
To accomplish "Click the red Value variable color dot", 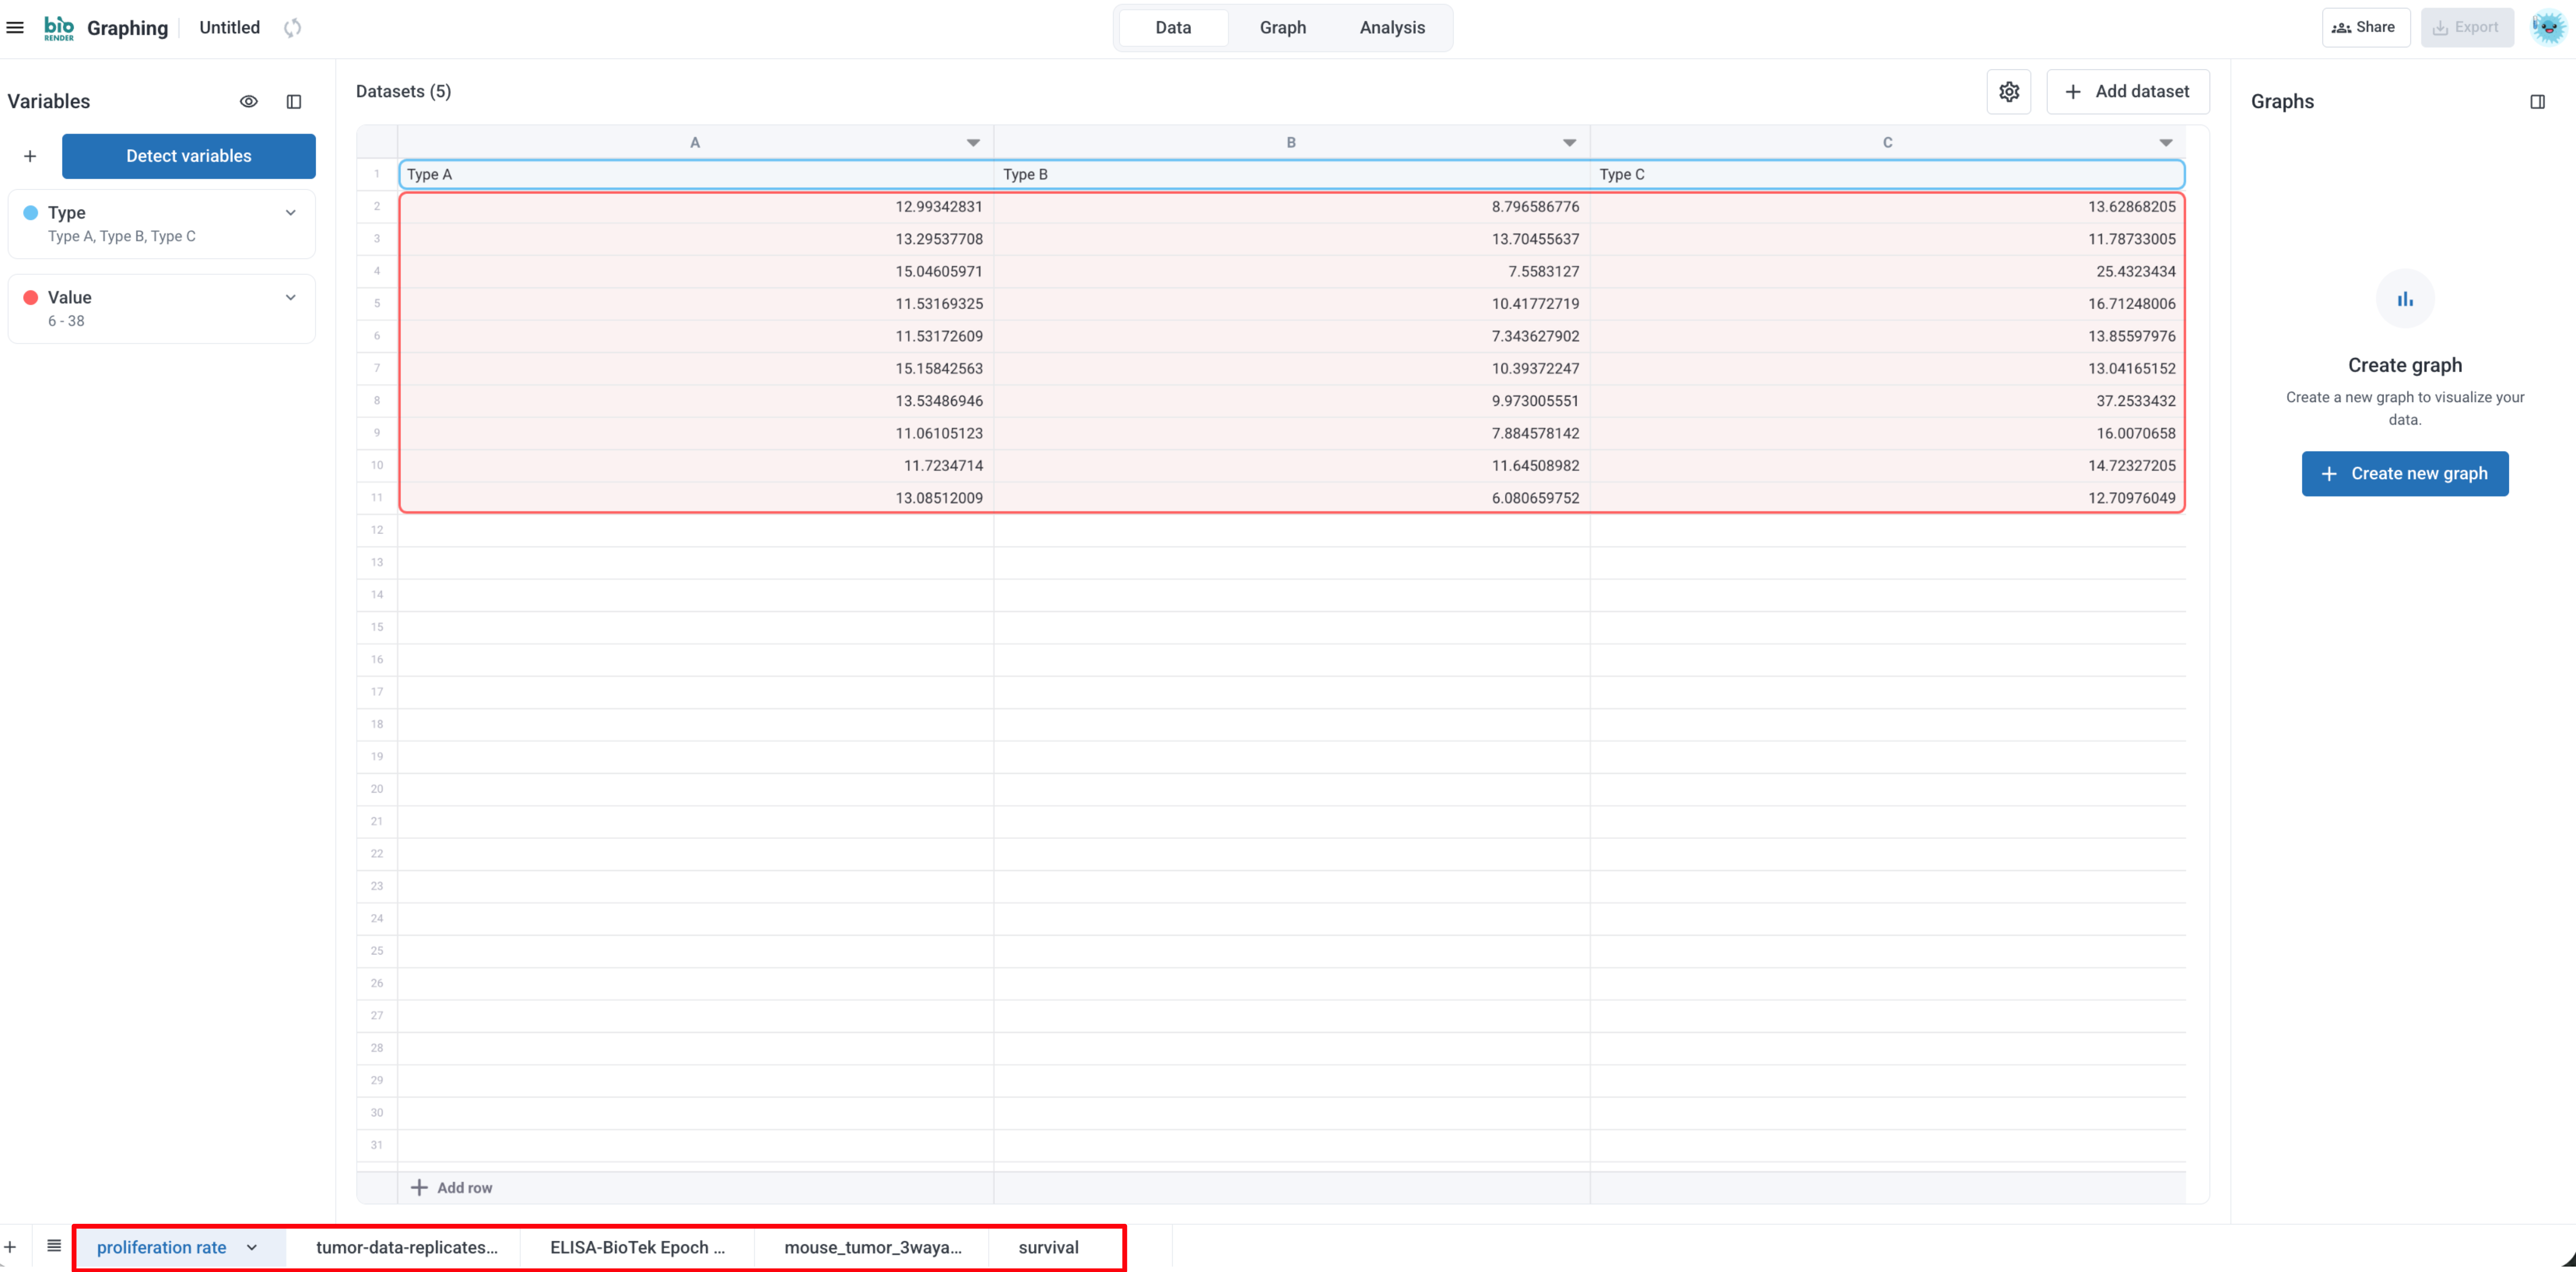I will (x=31, y=298).
